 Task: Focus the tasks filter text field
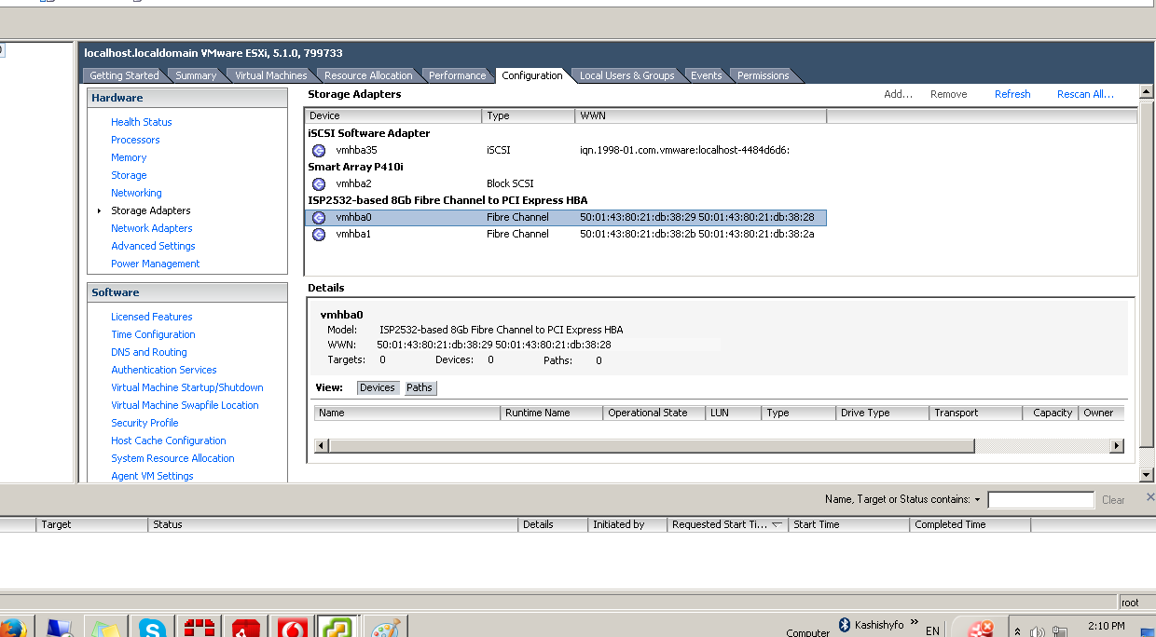(x=1040, y=500)
